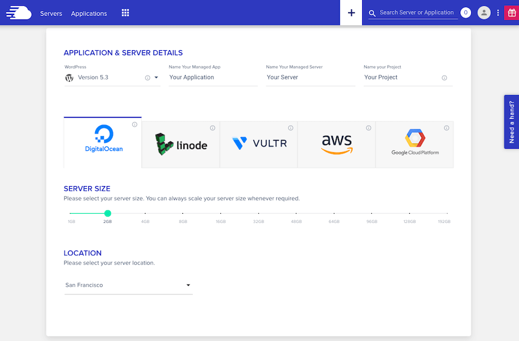519x341 pixels.
Task: Click the Need a hand? button
Action: pyautogui.click(x=512, y=122)
